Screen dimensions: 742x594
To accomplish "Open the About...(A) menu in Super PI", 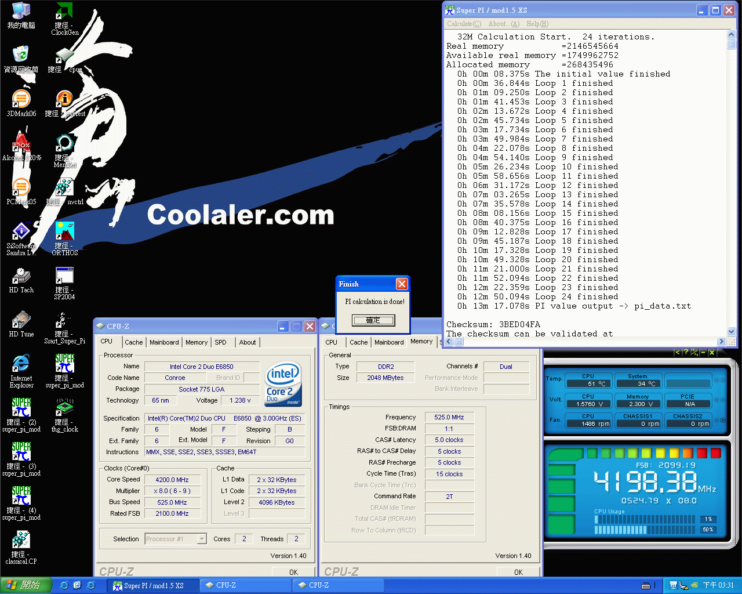I will [504, 24].
